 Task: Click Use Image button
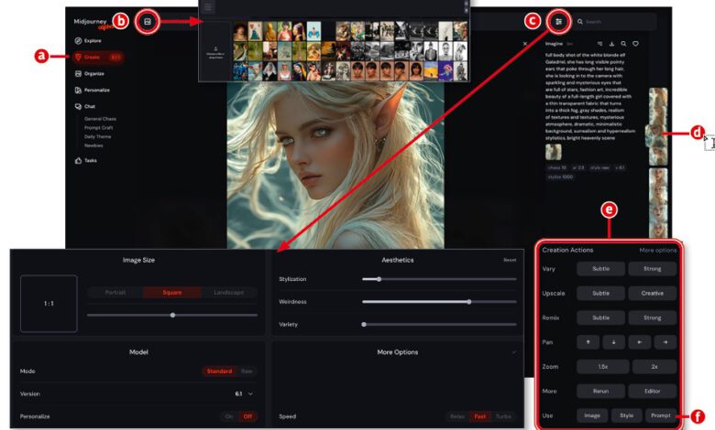[592, 415]
